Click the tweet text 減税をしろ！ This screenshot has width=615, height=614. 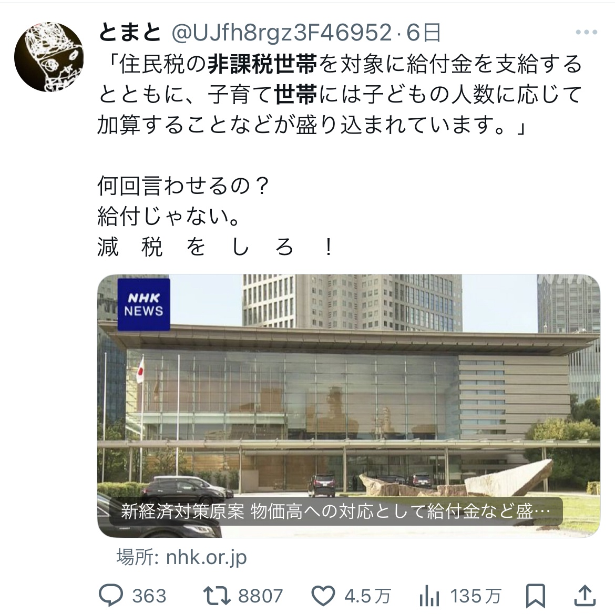click(x=216, y=247)
